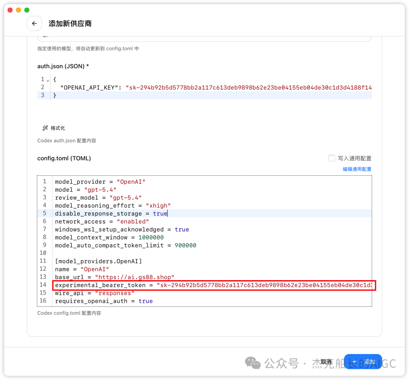409x380 pixels.
Task: Click the auth.json (JSON) label
Action: click(63, 66)
